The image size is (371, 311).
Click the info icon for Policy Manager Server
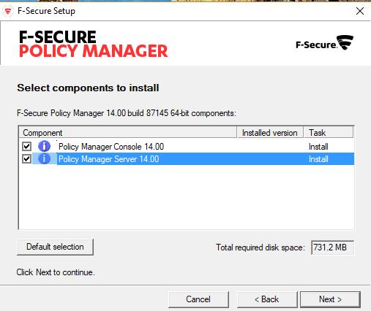(44, 159)
